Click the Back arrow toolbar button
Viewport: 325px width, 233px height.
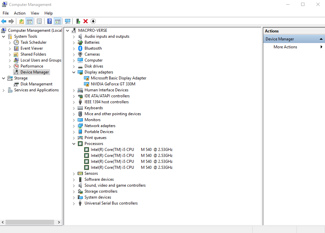pos(4,21)
